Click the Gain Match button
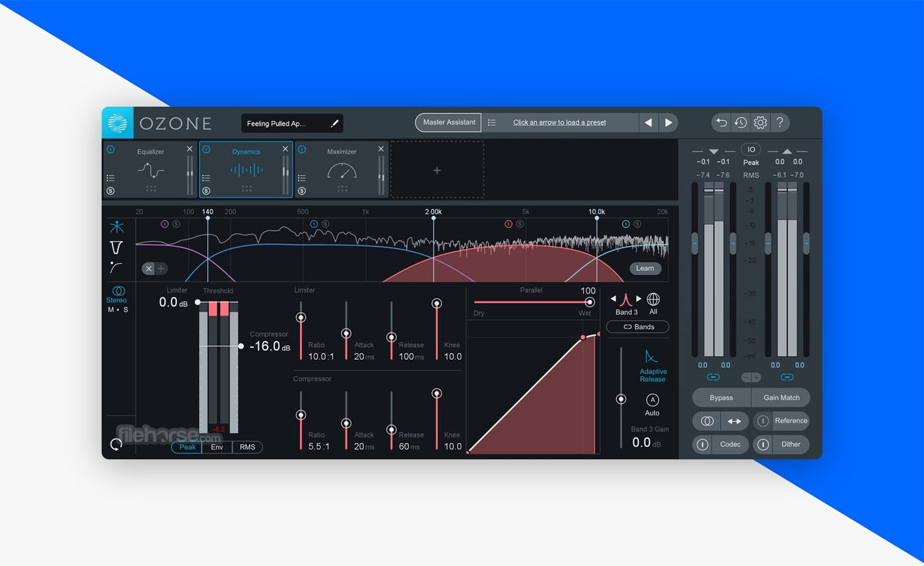 (781, 397)
